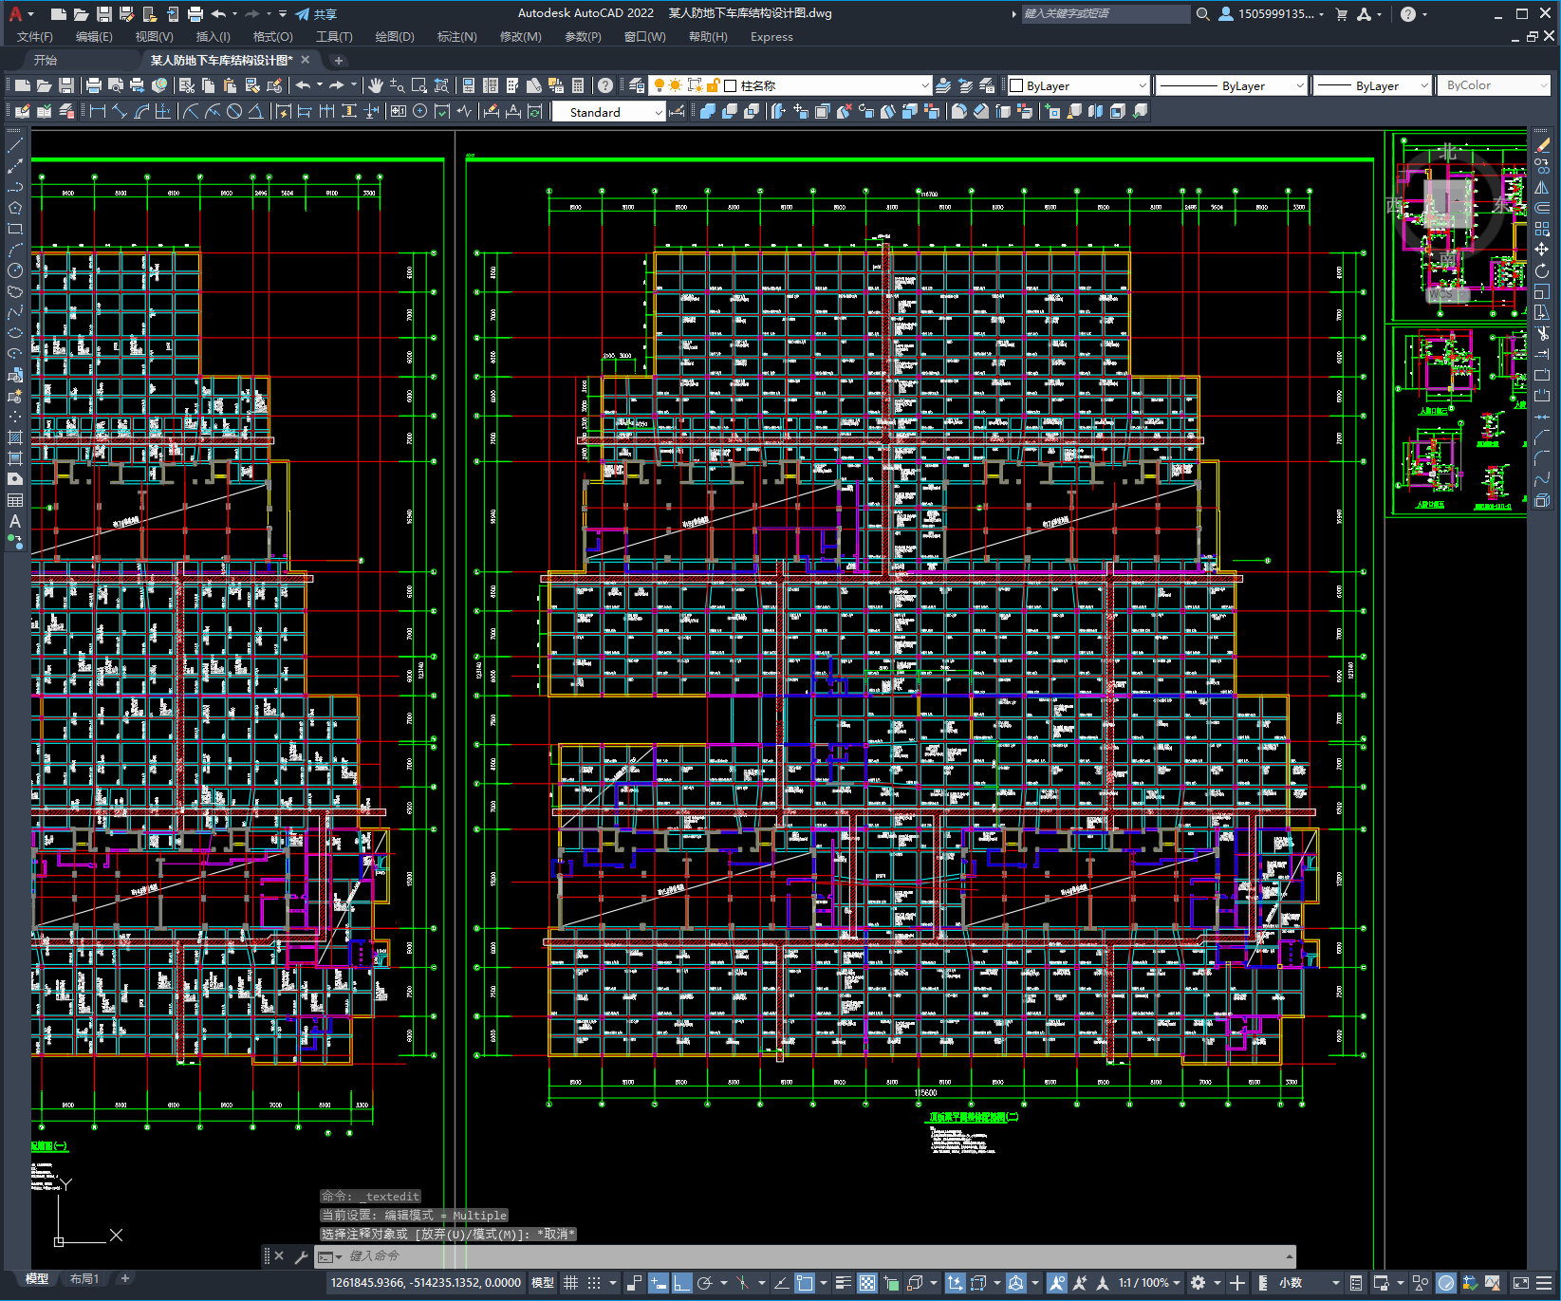1561x1301 pixels.
Task: Click the Help question mark toolbar icon
Action: point(605,85)
